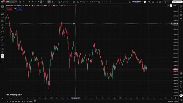Open the object tree layers icon
Screen dimensions: 183x103
tap(181, 15)
